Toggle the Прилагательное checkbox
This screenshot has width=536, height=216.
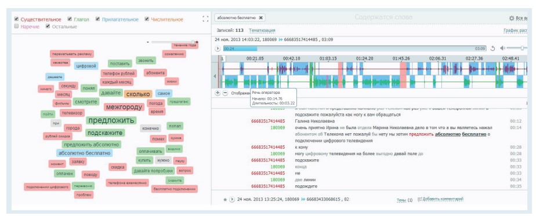(x=98, y=19)
